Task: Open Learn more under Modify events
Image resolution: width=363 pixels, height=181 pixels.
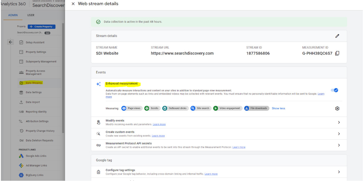Action: pos(159,124)
